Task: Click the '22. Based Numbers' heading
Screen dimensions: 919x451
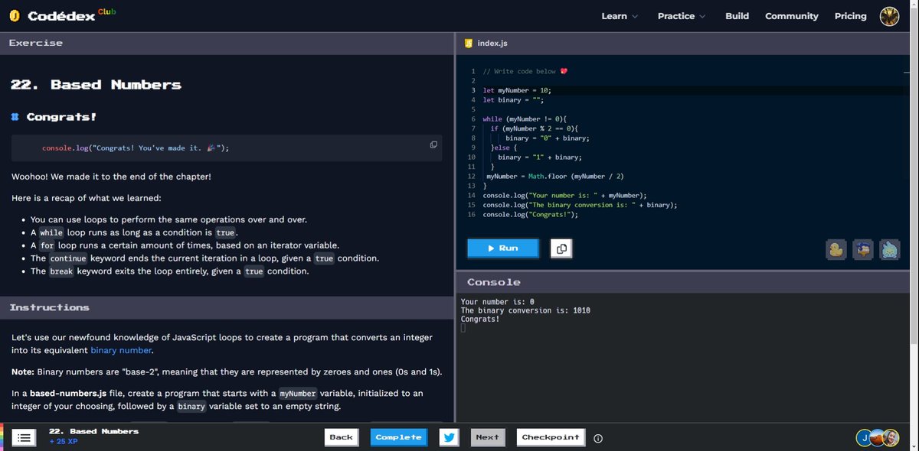Action: (x=96, y=85)
